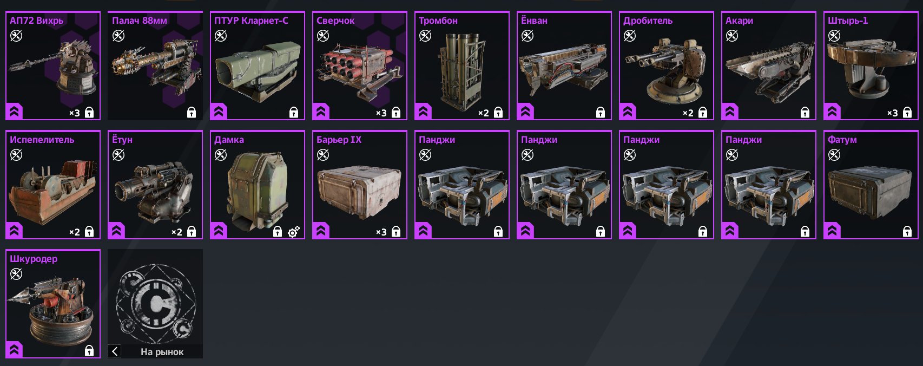
Task: Click the back arrow beside На рынок
Action: (115, 351)
